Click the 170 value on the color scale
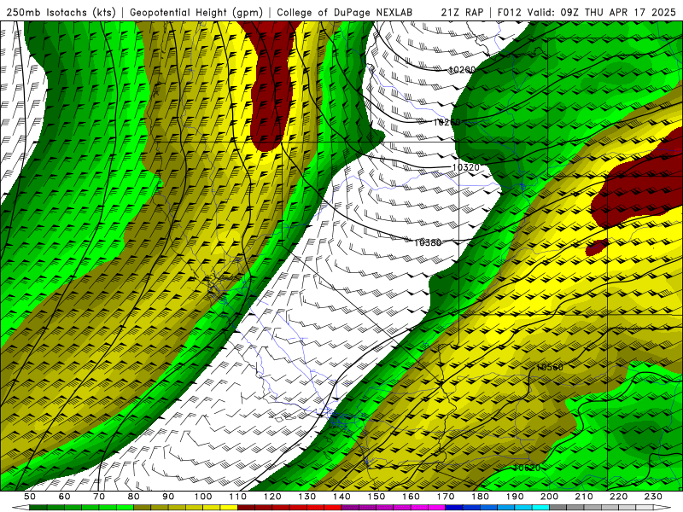 445,497
